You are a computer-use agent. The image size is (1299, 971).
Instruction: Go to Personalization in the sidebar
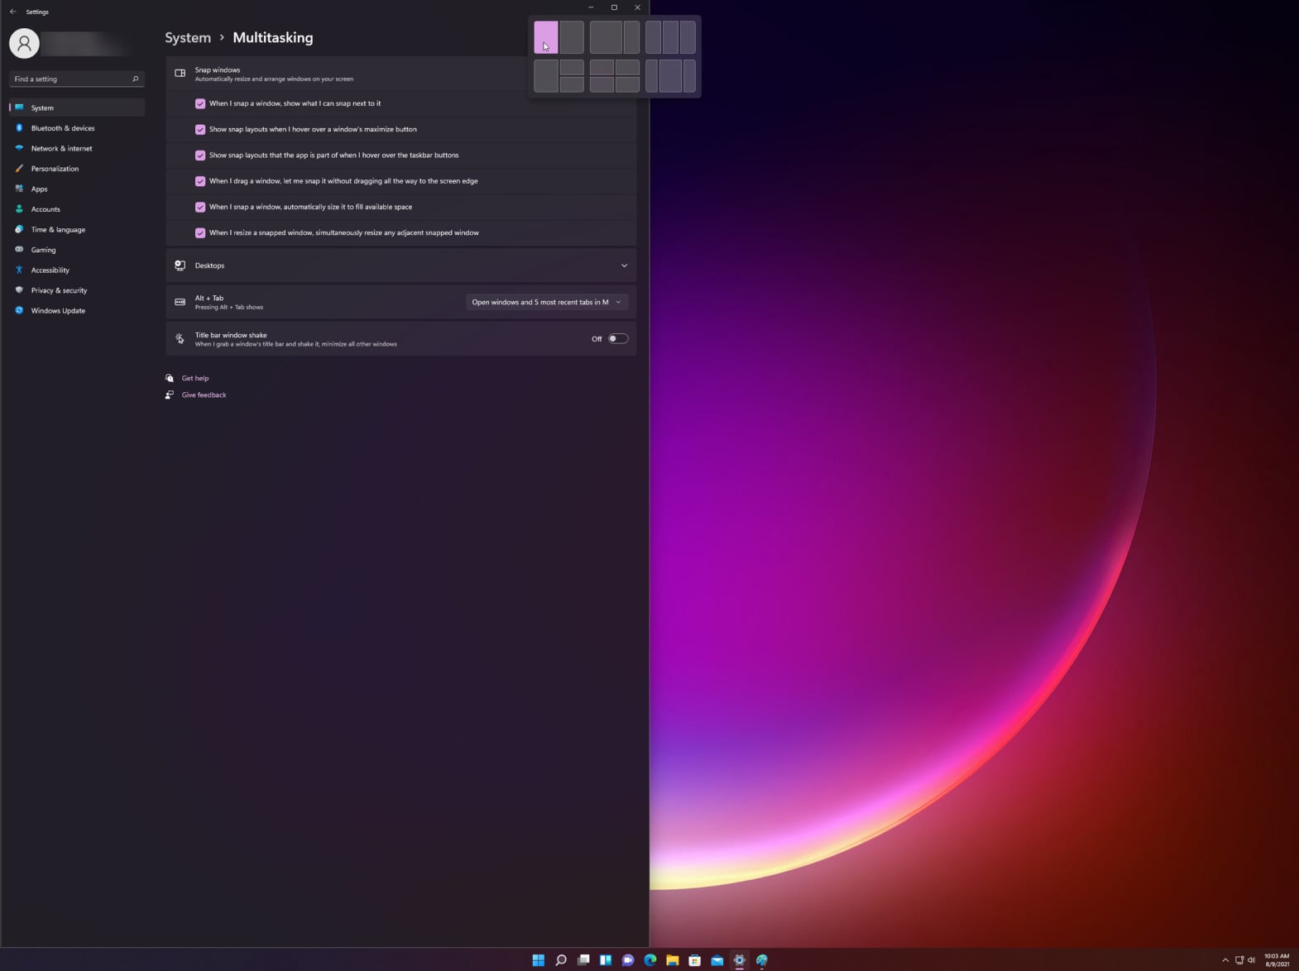click(55, 169)
